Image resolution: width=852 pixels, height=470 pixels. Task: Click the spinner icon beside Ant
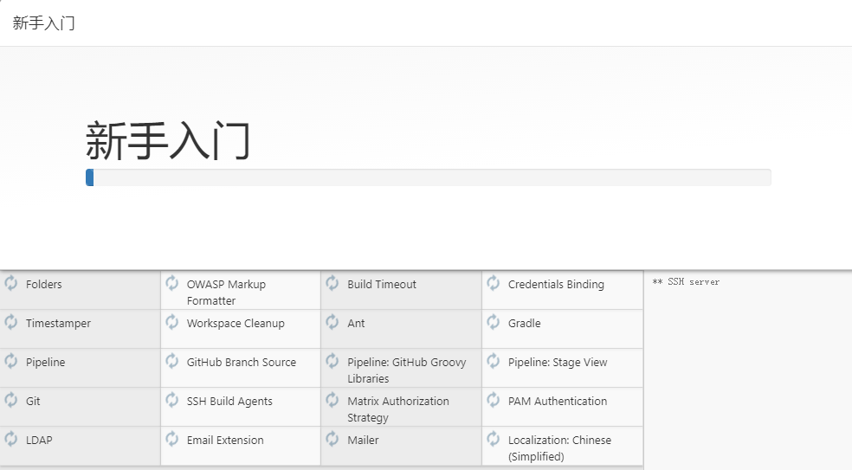[x=332, y=322]
